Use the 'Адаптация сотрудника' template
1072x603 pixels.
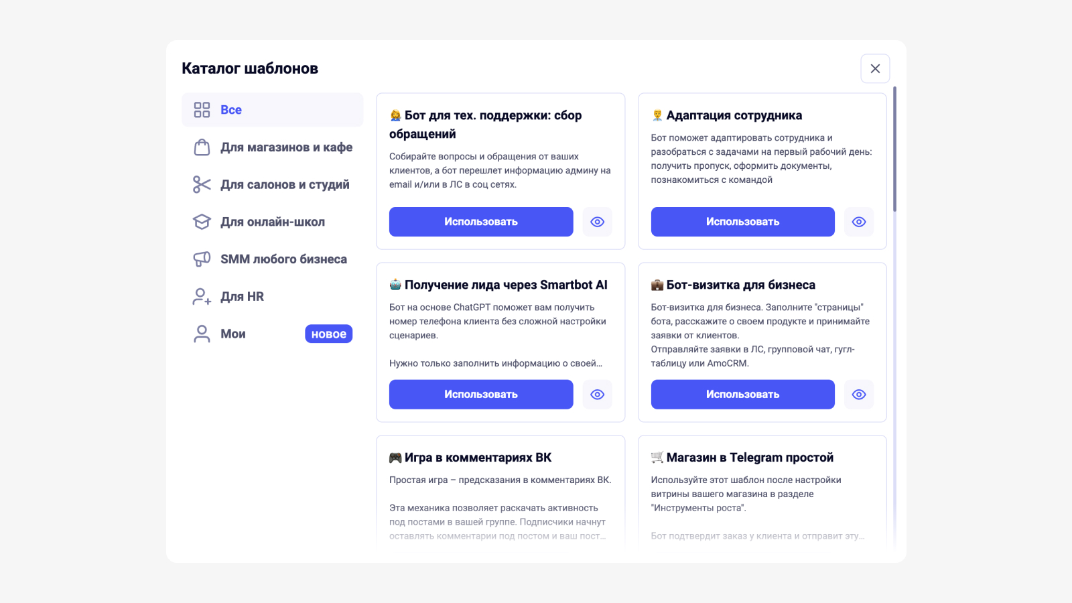coord(742,222)
